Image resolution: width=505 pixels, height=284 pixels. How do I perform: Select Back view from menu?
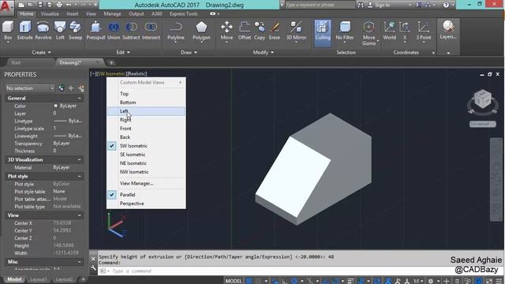click(x=146, y=137)
